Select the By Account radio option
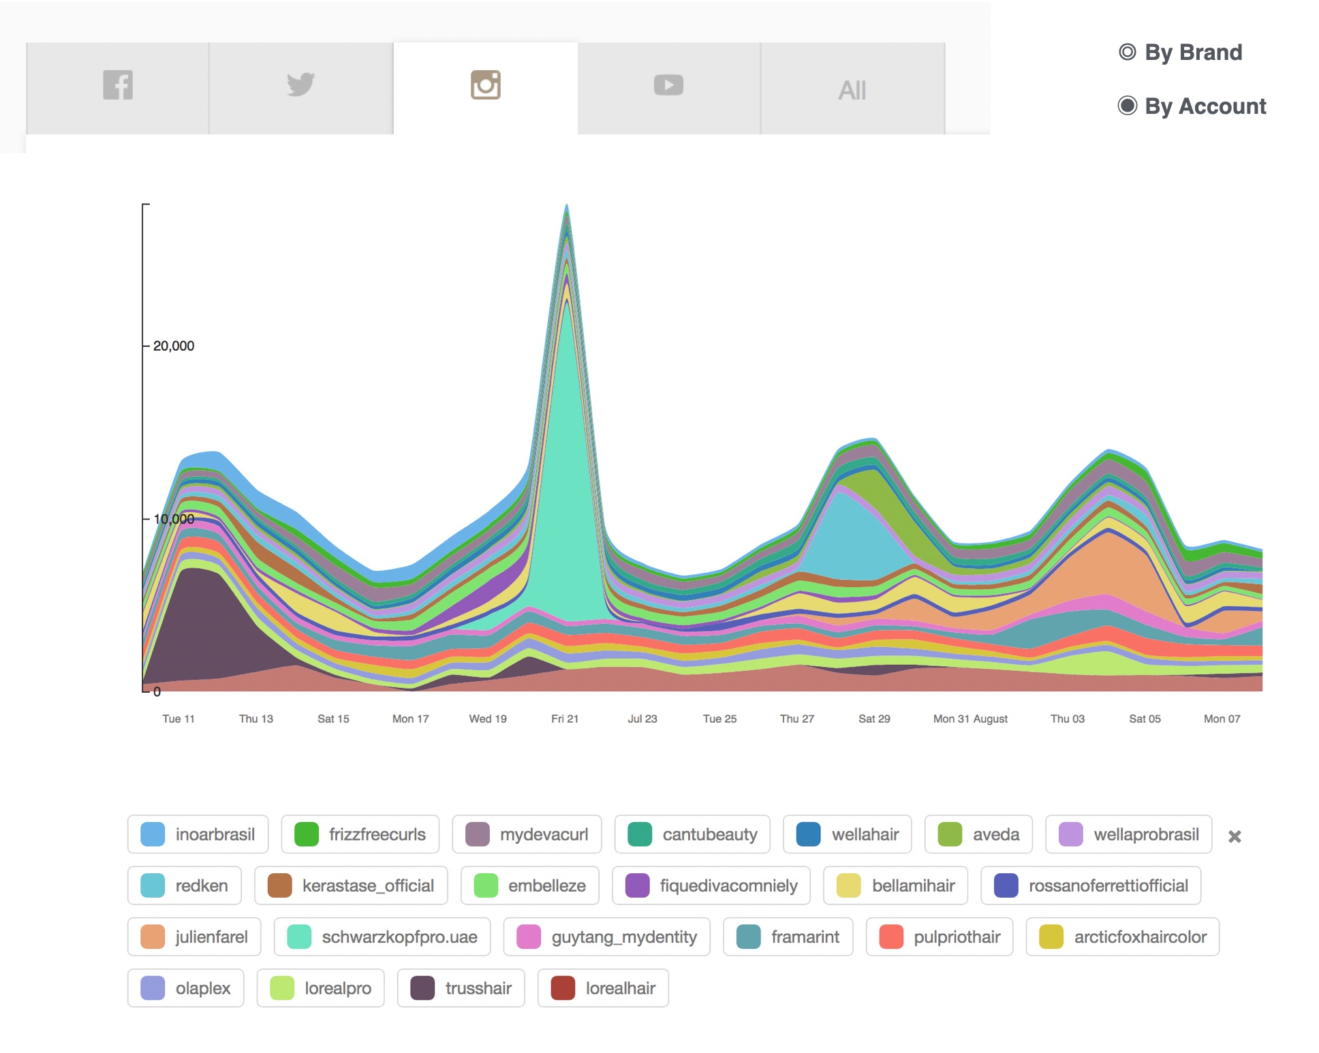 tap(1128, 106)
